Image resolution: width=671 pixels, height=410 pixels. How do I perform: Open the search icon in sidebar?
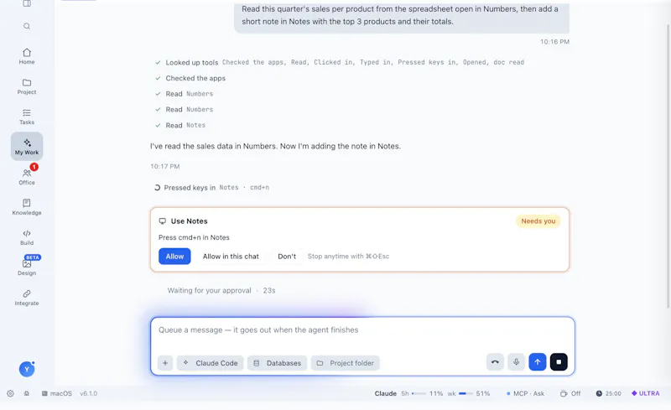(27, 26)
